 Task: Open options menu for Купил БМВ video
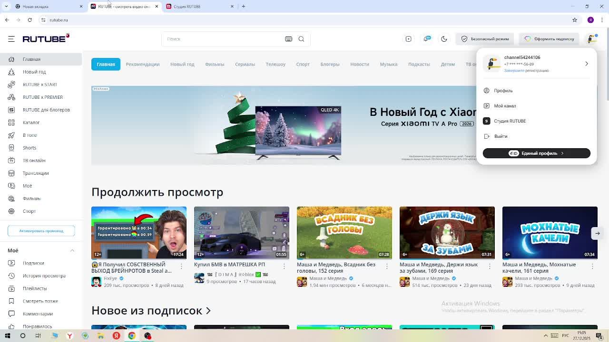(284, 266)
